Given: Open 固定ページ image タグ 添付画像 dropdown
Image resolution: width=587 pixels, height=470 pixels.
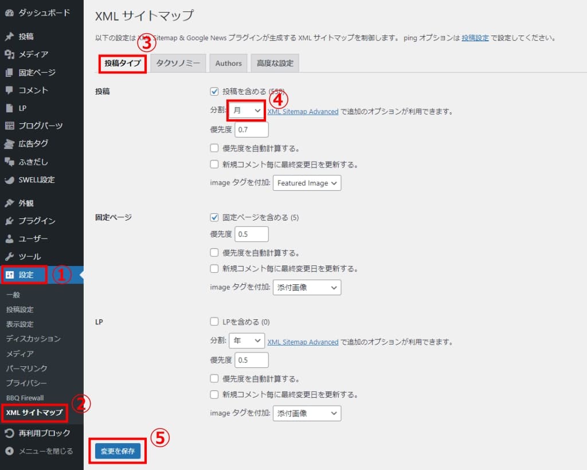Looking at the screenshot, I should tap(307, 287).
